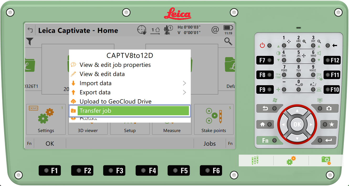
Task: Click the F2 function key
Action: 82,171
